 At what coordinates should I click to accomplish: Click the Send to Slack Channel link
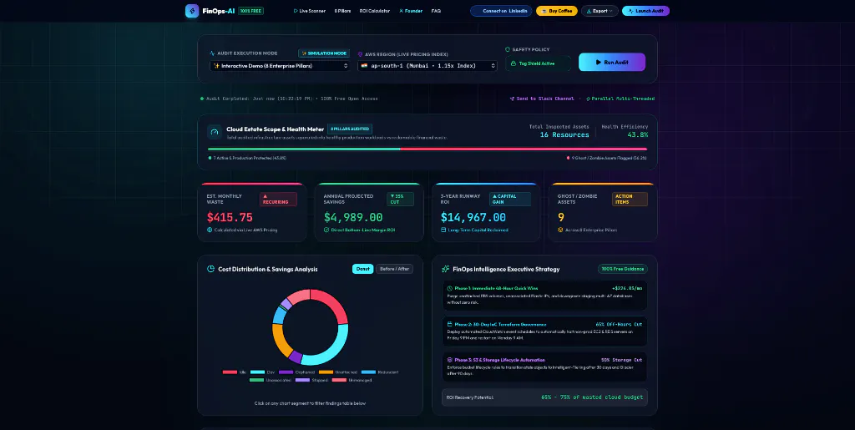pyautogui.click(x=542, y=99)
